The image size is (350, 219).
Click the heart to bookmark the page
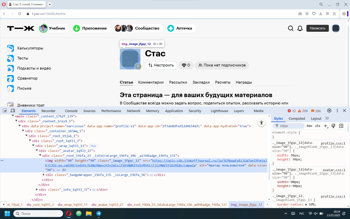click(314, 13)
